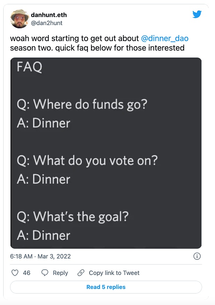Image resolution: width=215 pixels, height=305 pixels.
Task: Open the @dan2hunt handle link
Action: [47, 22]
